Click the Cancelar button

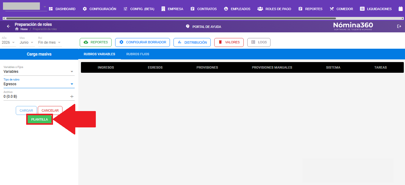[50, 110]
